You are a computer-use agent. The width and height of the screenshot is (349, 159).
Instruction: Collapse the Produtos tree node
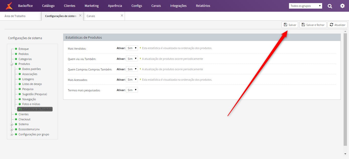pos(11,64)
